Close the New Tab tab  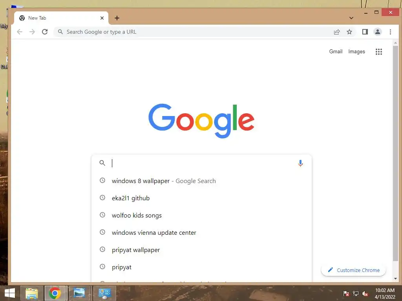click(102, 18)
